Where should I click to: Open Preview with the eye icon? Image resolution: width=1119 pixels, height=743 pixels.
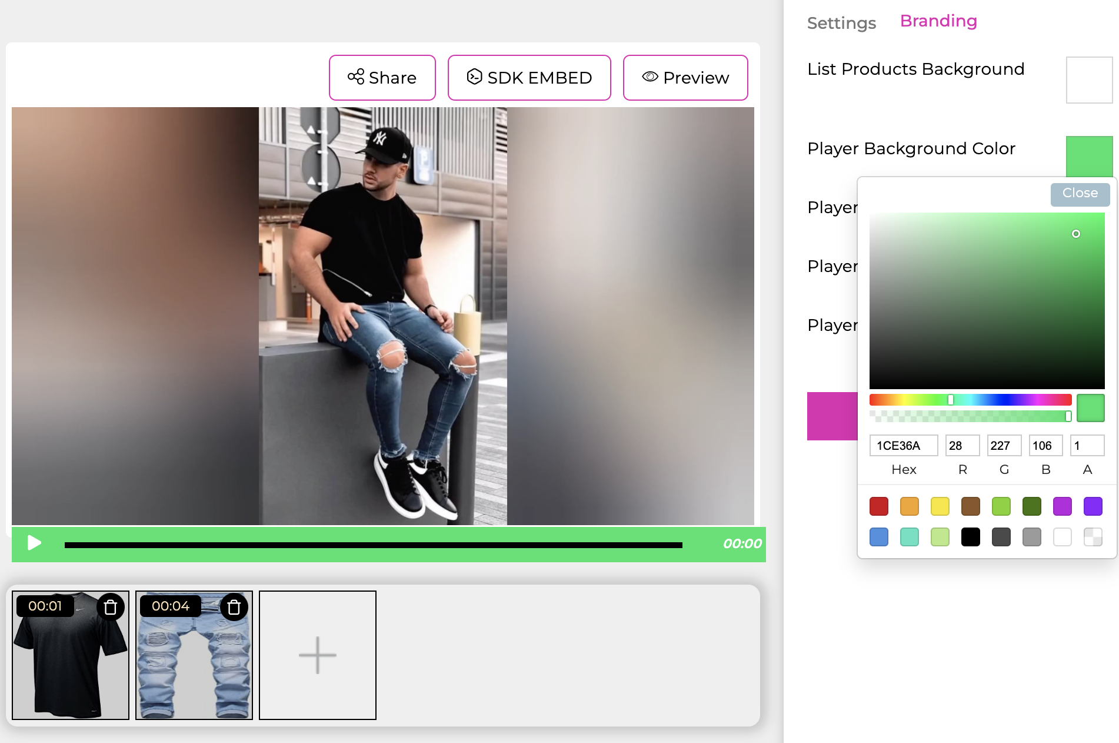click(685, 78)
